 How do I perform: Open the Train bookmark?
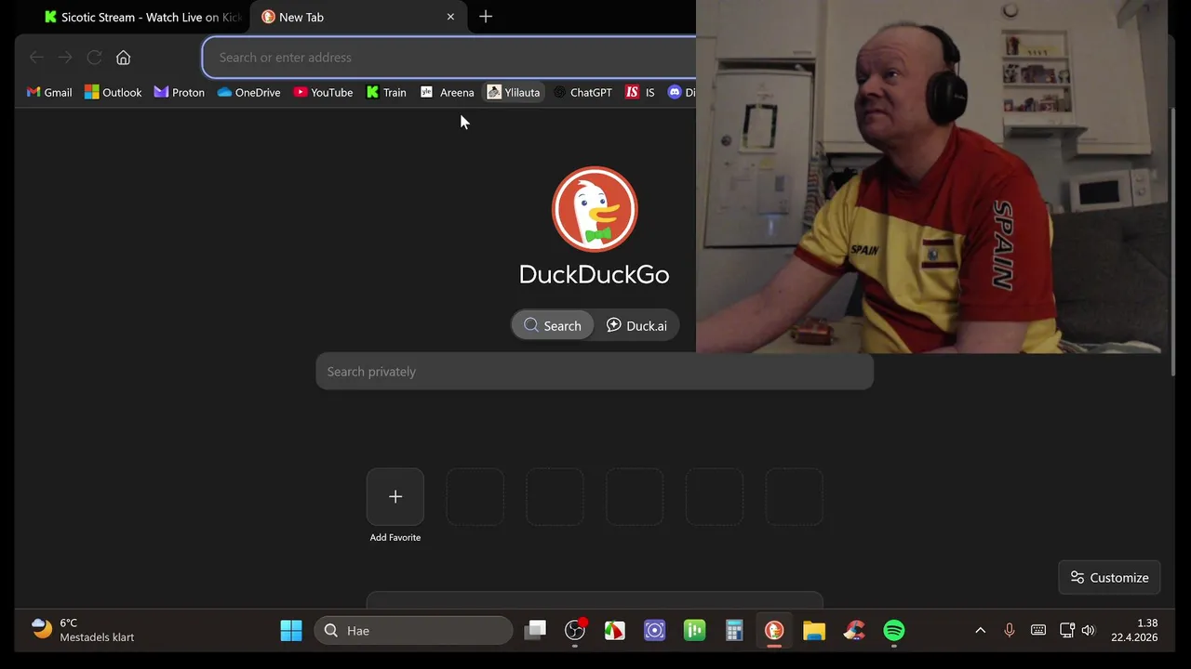pos(386,92)
